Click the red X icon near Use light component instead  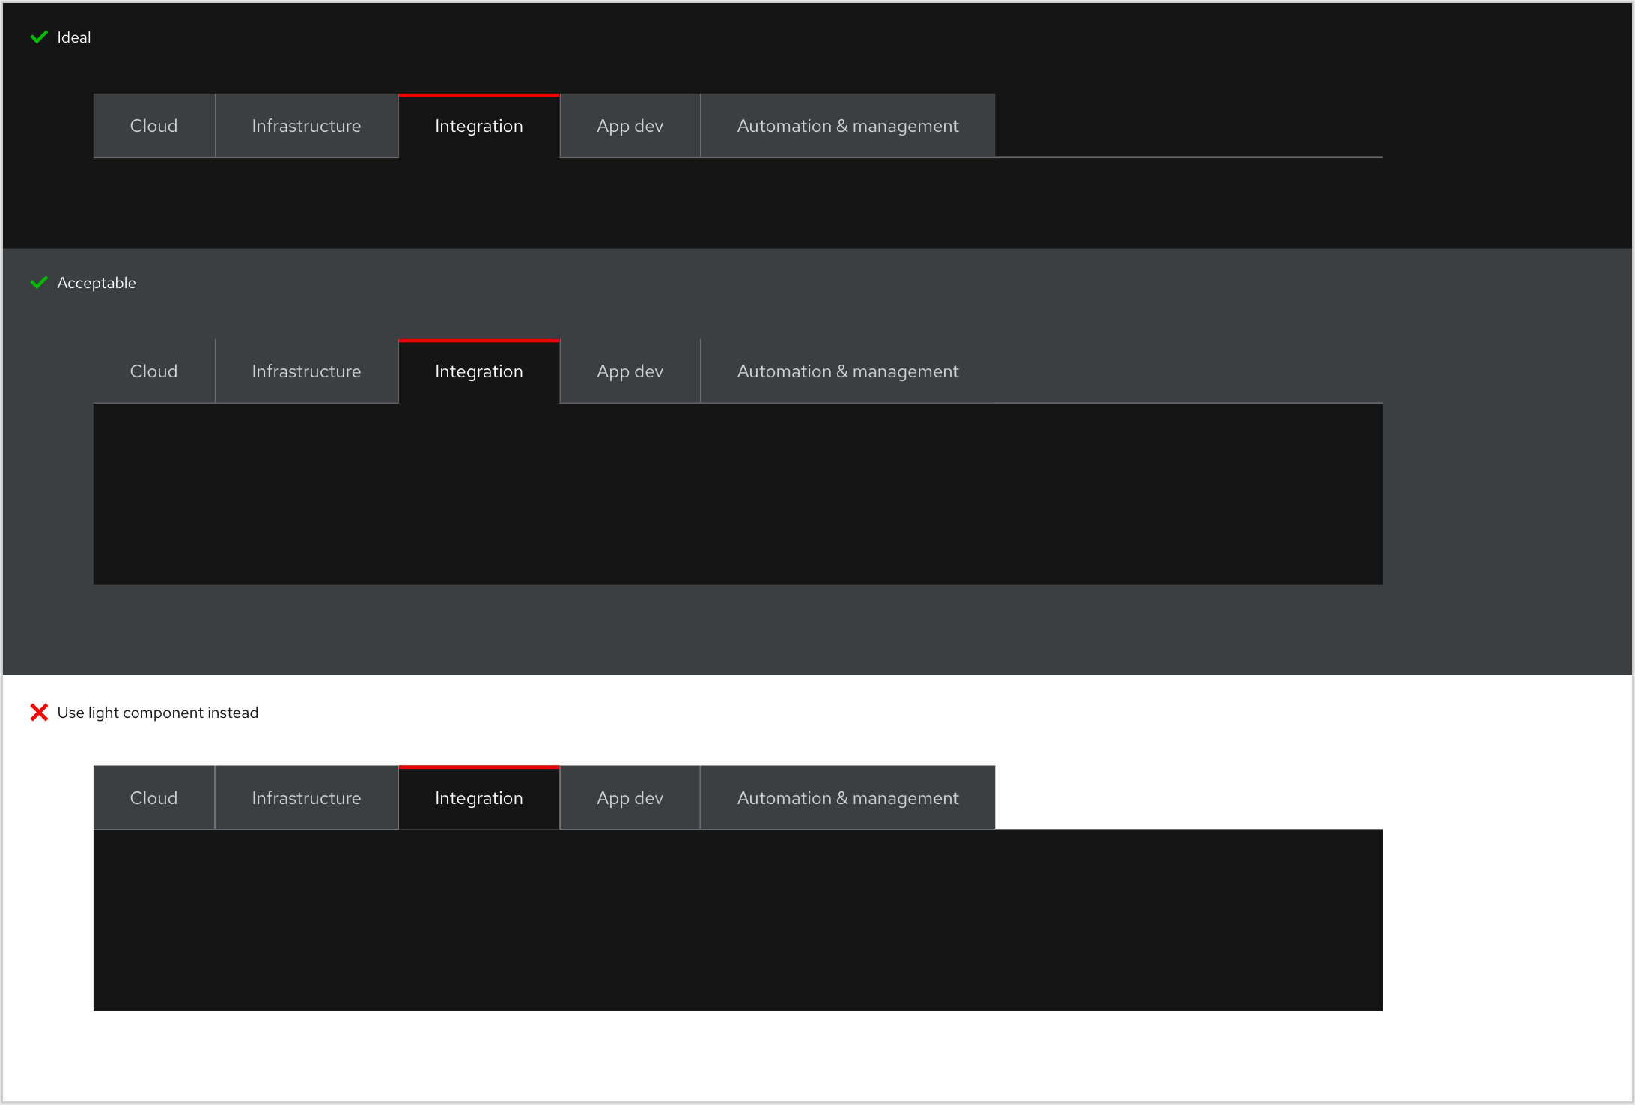(39, 712)
